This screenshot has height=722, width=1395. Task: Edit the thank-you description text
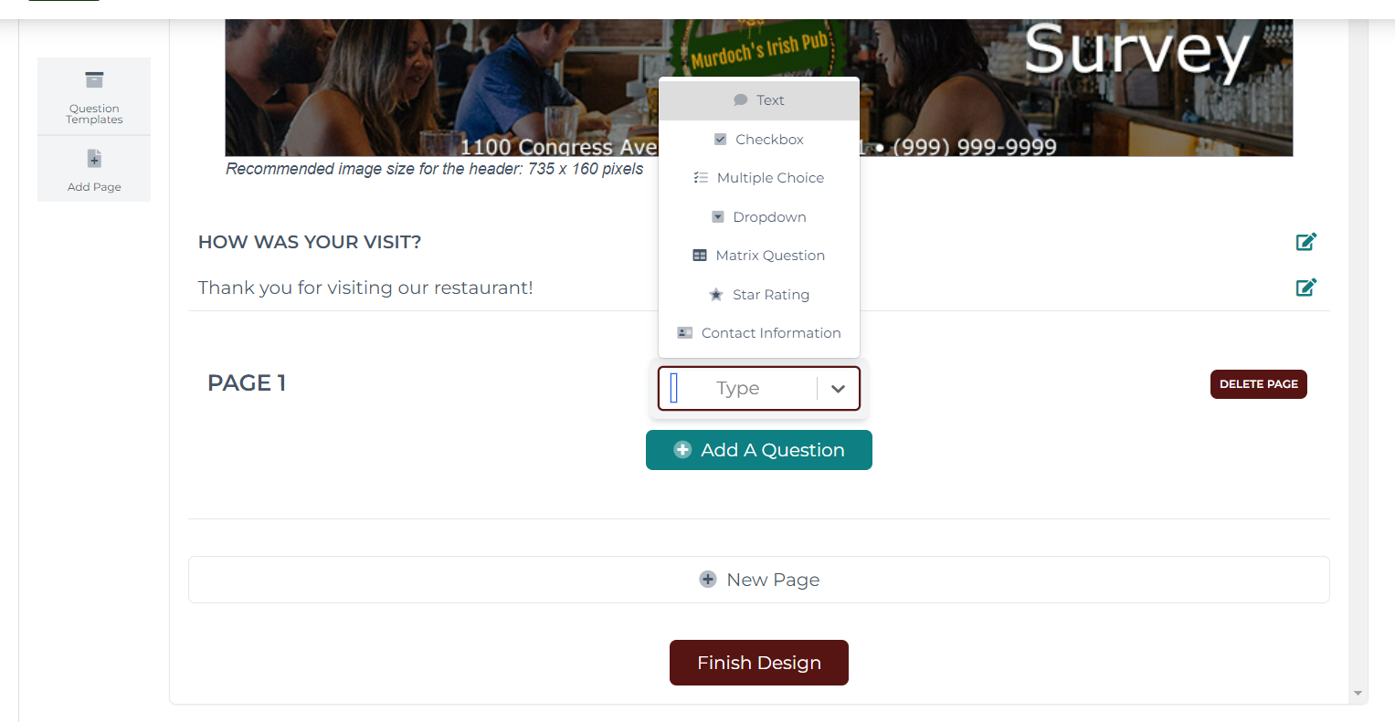point(1305,288)
